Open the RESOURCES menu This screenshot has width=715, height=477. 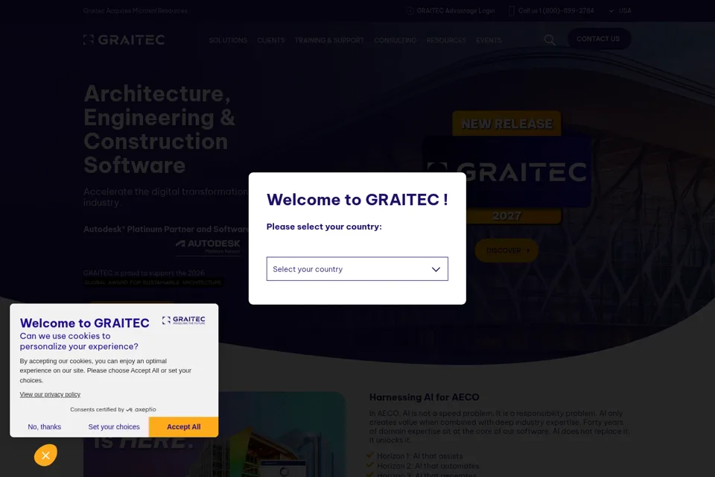[x=446, y=40]
